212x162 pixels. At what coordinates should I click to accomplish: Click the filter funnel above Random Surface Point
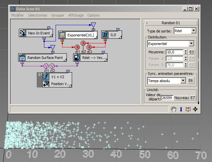coord(53,48)
